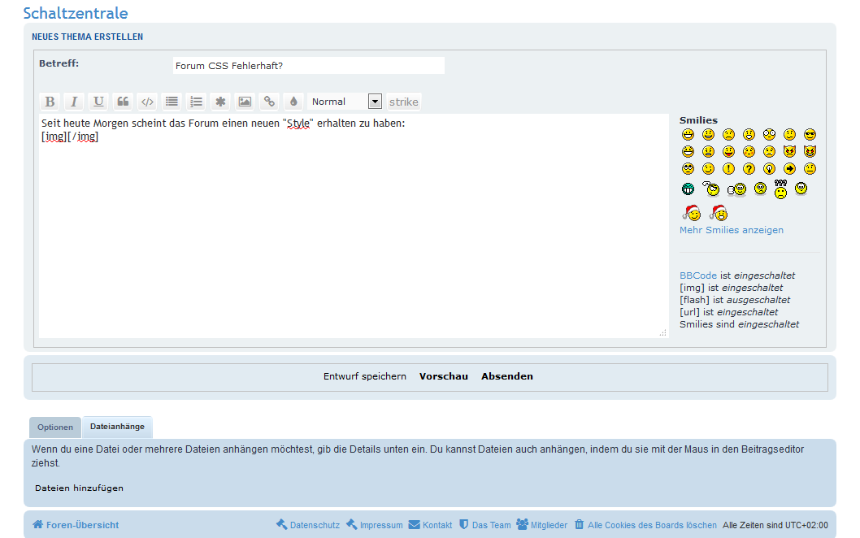Viewport: 860px width, 538px height.
Task: Submit the post with Absenden
Action: tap(506, 376)
